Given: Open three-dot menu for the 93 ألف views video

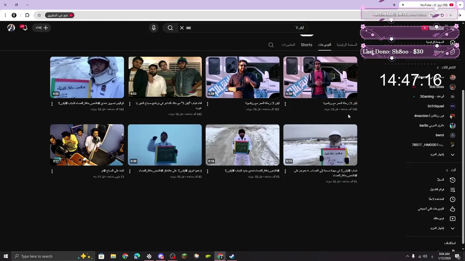Looking at the screenshot, I should [207, 171].
